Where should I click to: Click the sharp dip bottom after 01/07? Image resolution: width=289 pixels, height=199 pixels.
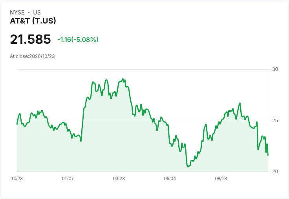coord(81,141)
